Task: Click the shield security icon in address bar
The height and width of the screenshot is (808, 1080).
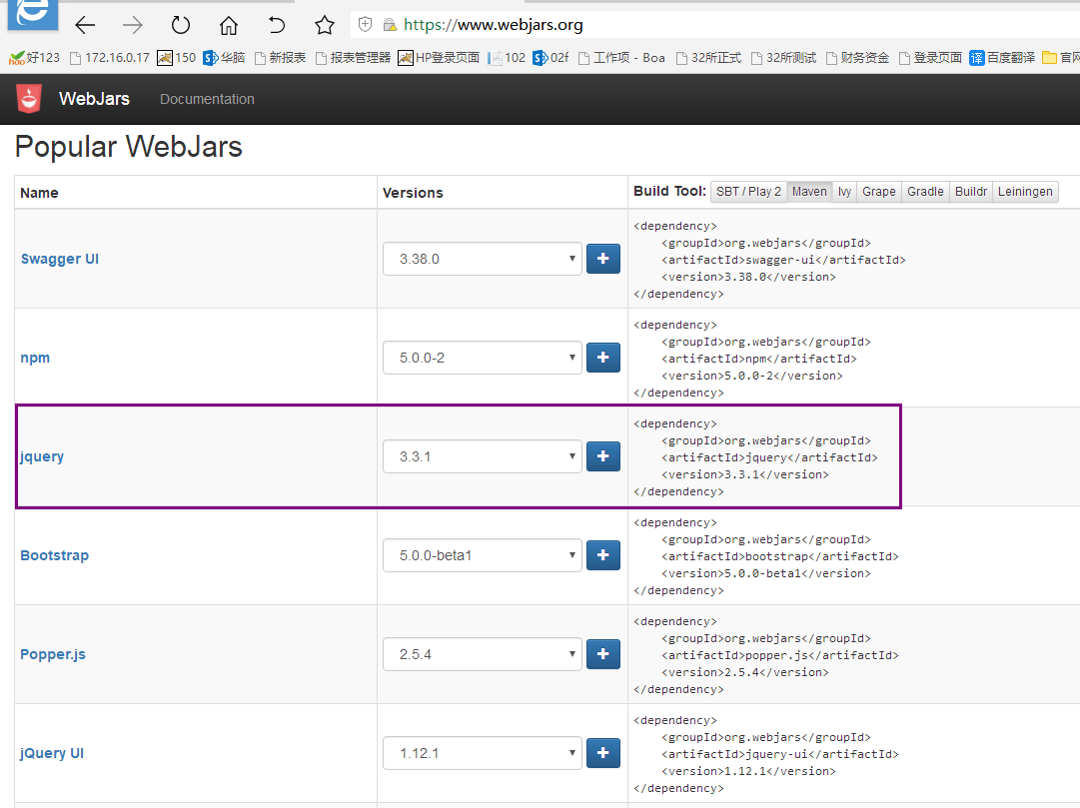Action: (x=365, y=25)
